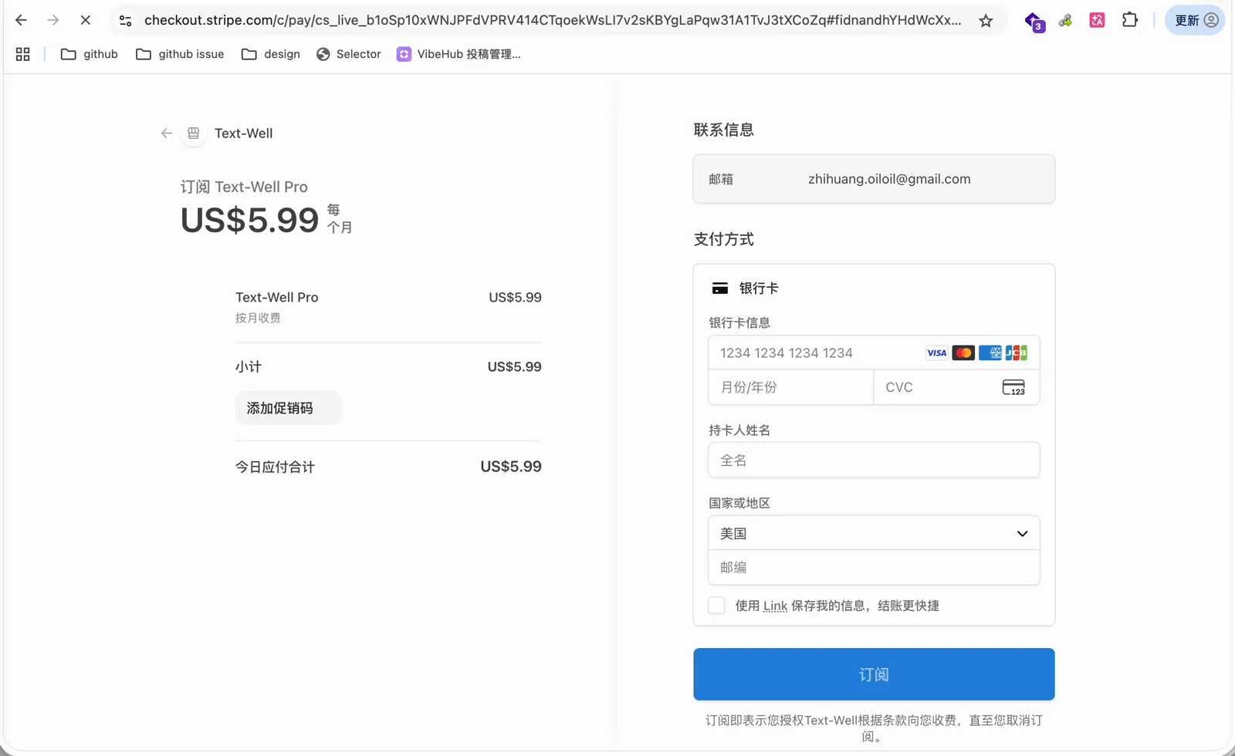The height and width of the screenshot is (756, 1235).
Task: Open the apps grid in bookmarks bar
Action: point(23,54)
